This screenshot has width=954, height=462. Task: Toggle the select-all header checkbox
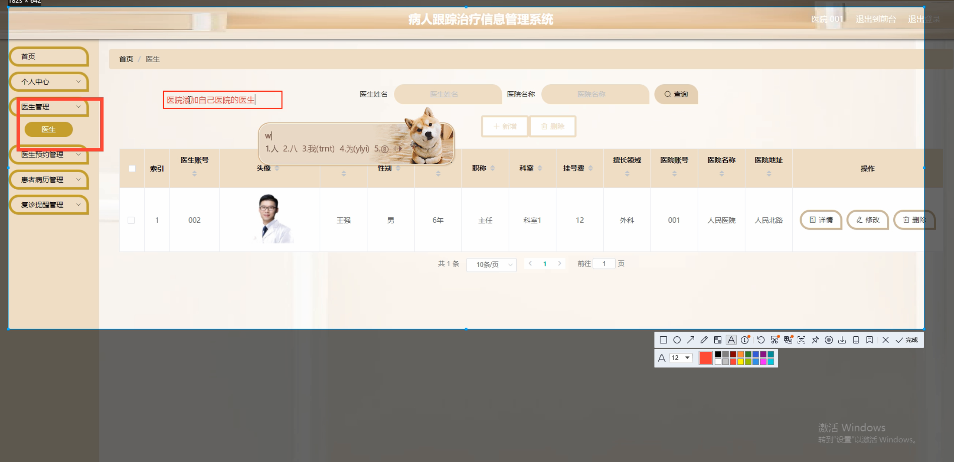tap(132, 168)
